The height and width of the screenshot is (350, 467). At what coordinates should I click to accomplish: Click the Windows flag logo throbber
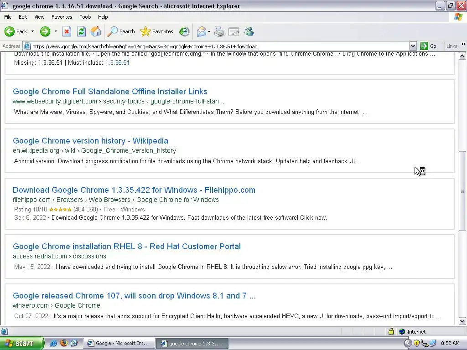tap(458, 17)
